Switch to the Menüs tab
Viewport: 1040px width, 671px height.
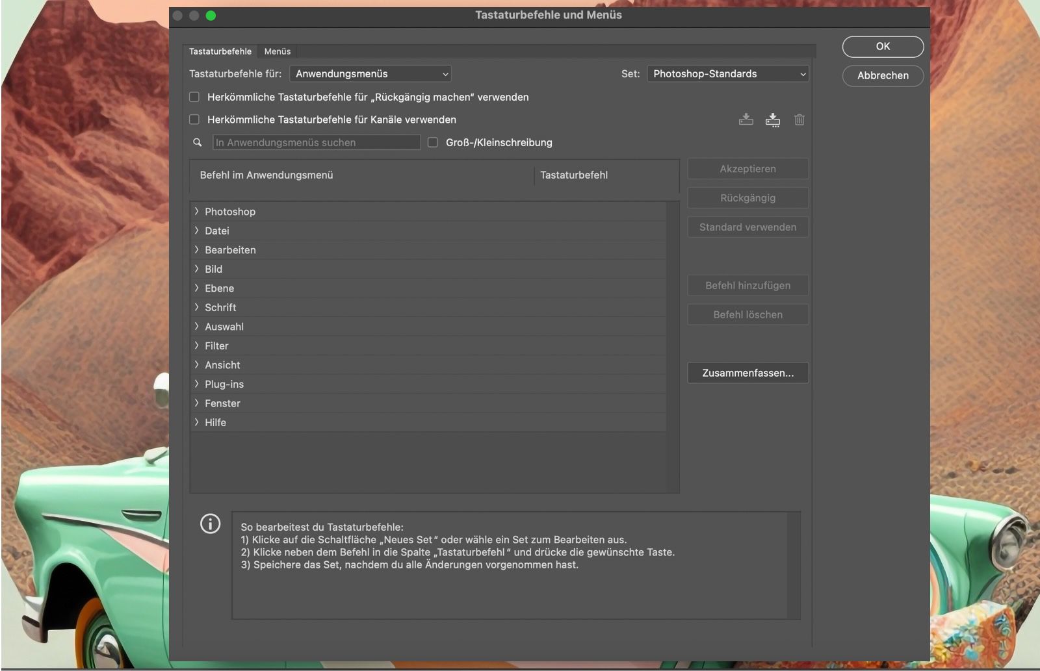pyautogui.click(x=277, y=51)
